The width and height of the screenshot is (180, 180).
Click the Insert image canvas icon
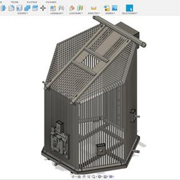(114, 8)
